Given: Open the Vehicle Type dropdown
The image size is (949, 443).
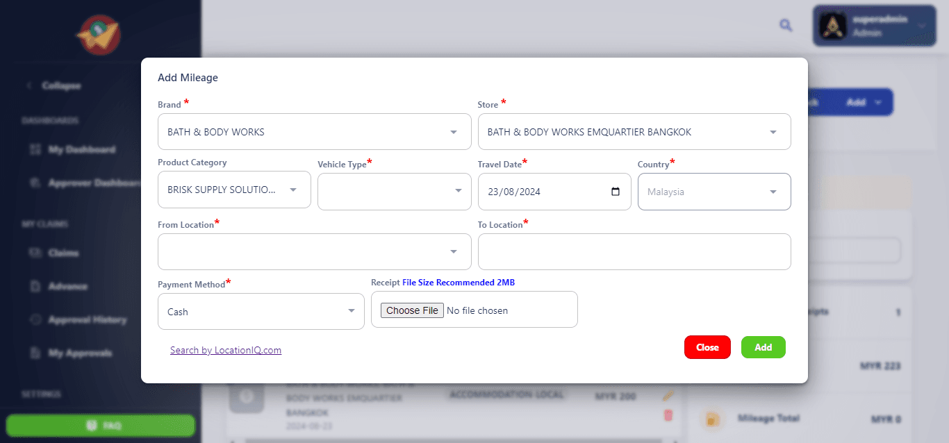Looking at the screenshot, I should [394, 191].
